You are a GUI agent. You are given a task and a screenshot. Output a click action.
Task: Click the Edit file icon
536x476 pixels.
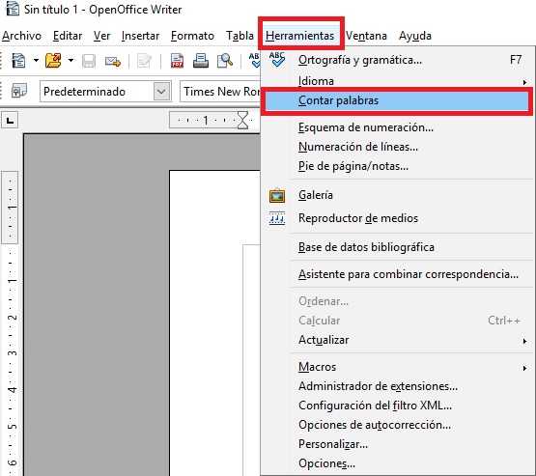point(144,61)
